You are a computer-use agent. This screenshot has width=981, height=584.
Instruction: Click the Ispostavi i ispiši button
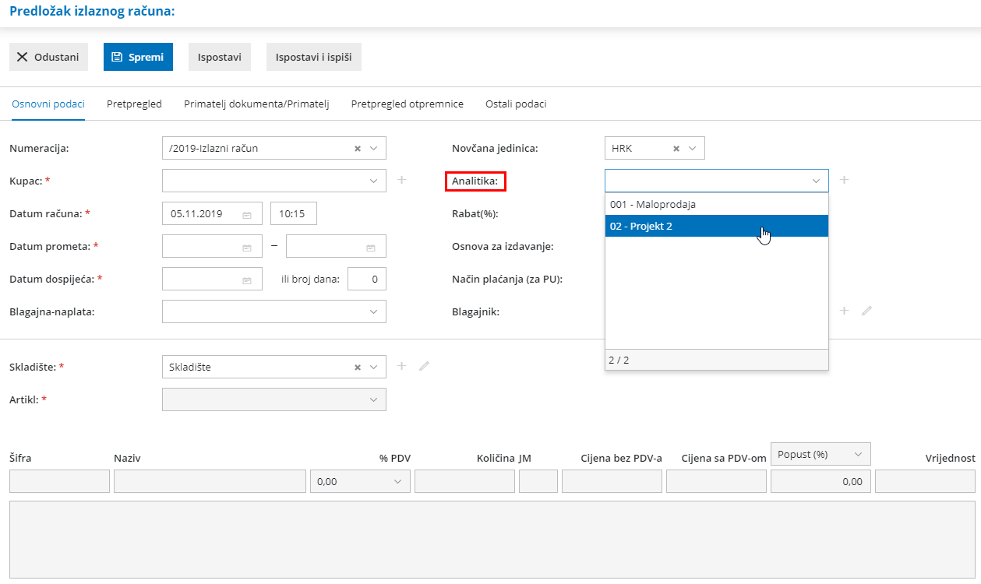pyautogui.click(x=314, y=57)
